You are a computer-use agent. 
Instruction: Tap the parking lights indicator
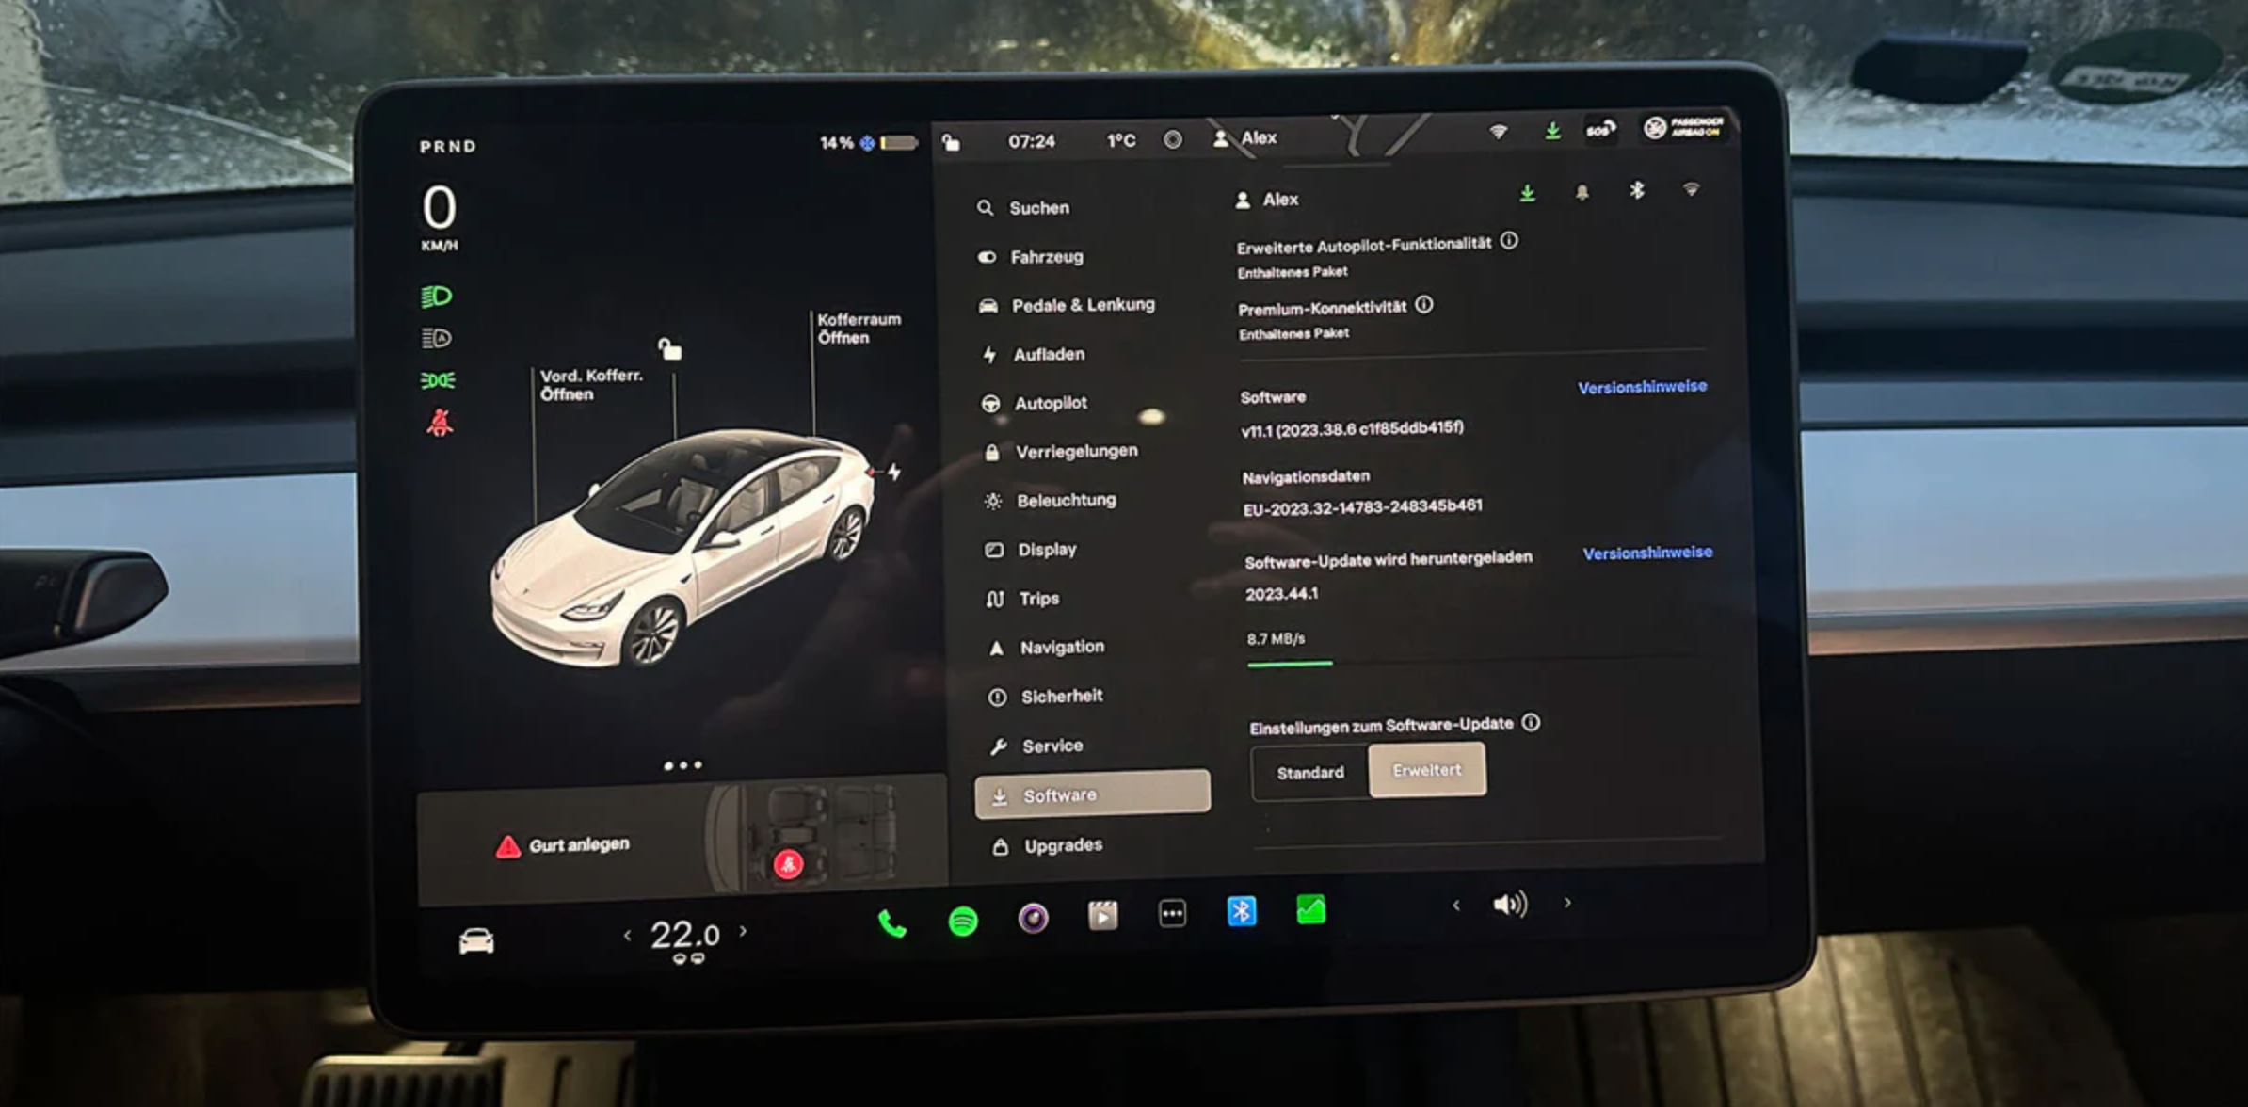click(x=438, y=380)
